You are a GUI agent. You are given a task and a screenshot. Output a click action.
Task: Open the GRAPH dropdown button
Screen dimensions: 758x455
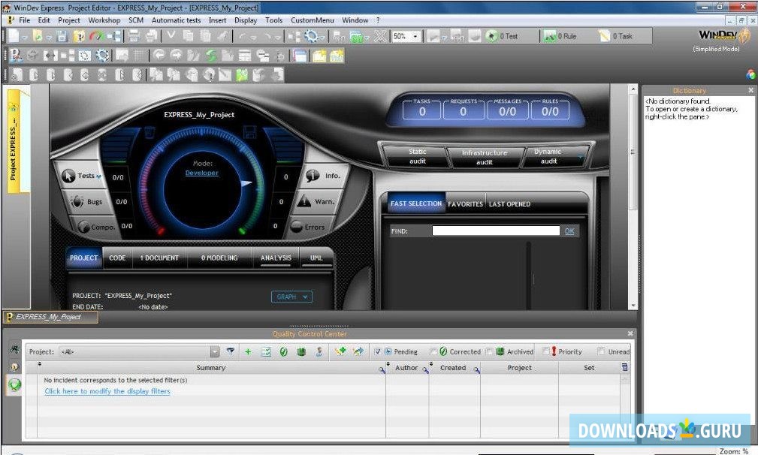tap(291, 297)
